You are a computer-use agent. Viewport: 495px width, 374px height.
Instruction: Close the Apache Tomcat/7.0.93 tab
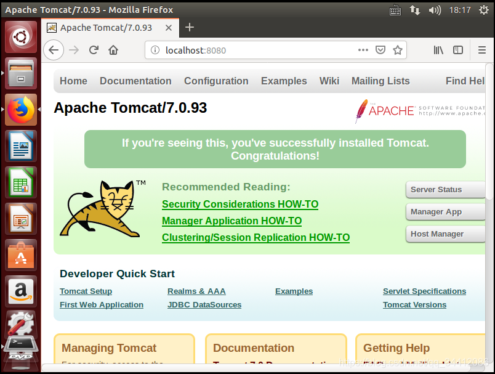click(169, 28)
